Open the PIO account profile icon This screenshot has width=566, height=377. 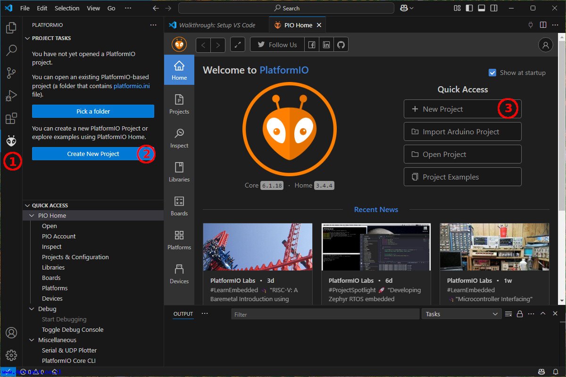(x=546, y=45)
